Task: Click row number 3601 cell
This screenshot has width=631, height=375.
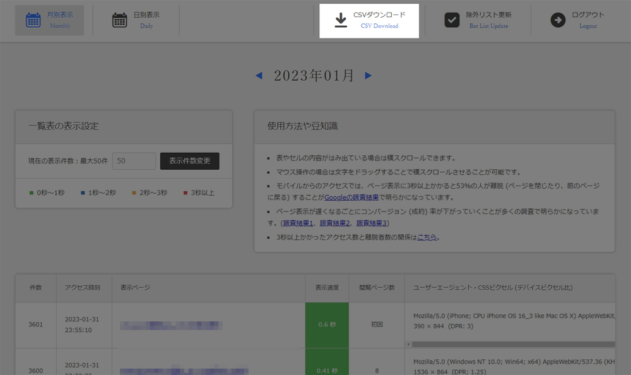Action: tap(36, 324)
